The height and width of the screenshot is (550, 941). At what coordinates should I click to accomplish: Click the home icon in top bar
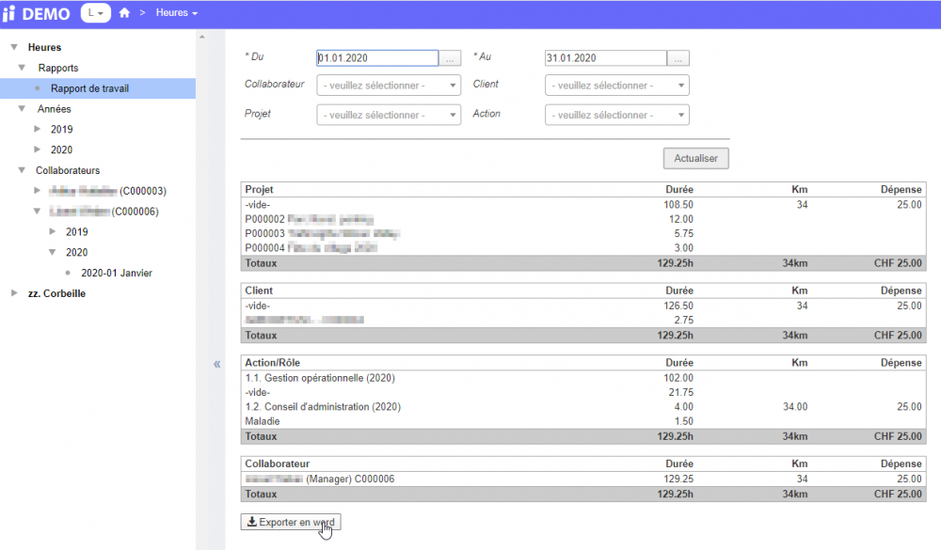pos(124,13)
